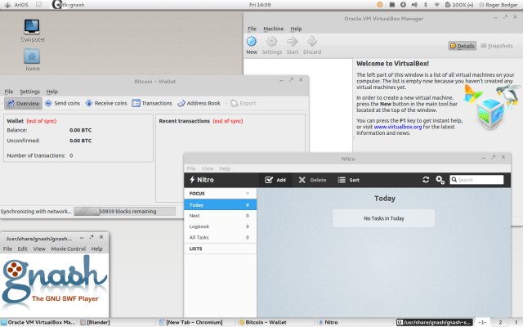Select the Today list in Nitro
Screen dimensions: 523x327
(x=220, y=205)
